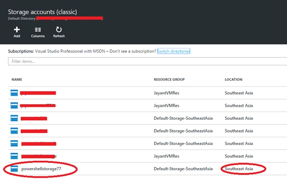Click the storage icon in the second row
The image size is (287, 179).
pyautogui.click(x=14, y=106)
